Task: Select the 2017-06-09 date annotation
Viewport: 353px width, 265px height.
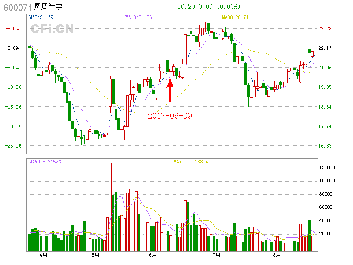Action: (170, 116)
